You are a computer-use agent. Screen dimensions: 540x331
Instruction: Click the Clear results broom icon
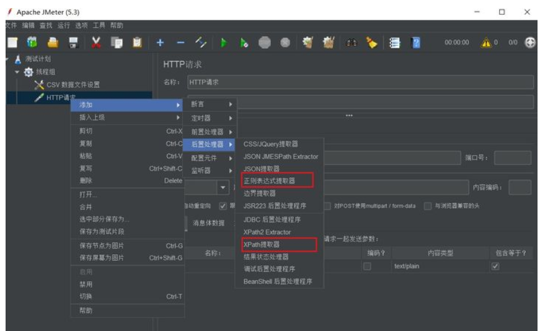point(308,42)
